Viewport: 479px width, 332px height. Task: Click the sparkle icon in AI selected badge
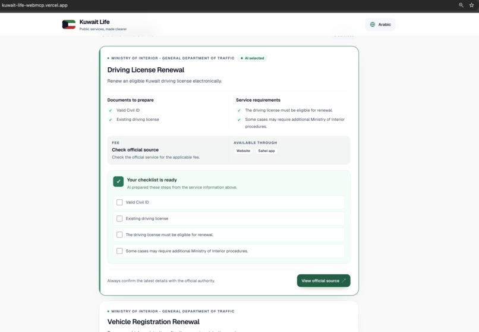tap(242, 58)
